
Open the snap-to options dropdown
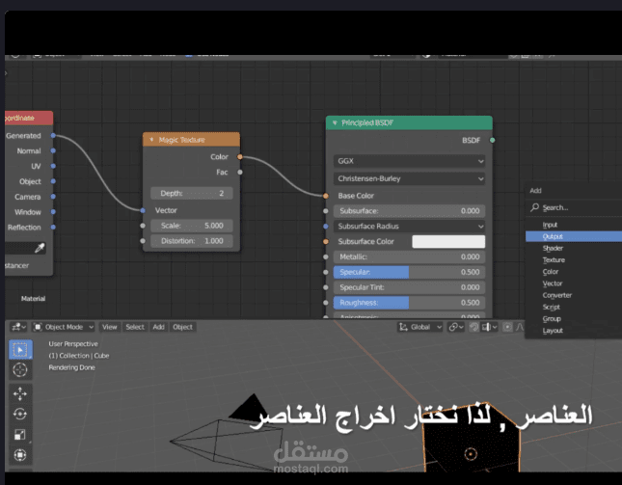490,327
